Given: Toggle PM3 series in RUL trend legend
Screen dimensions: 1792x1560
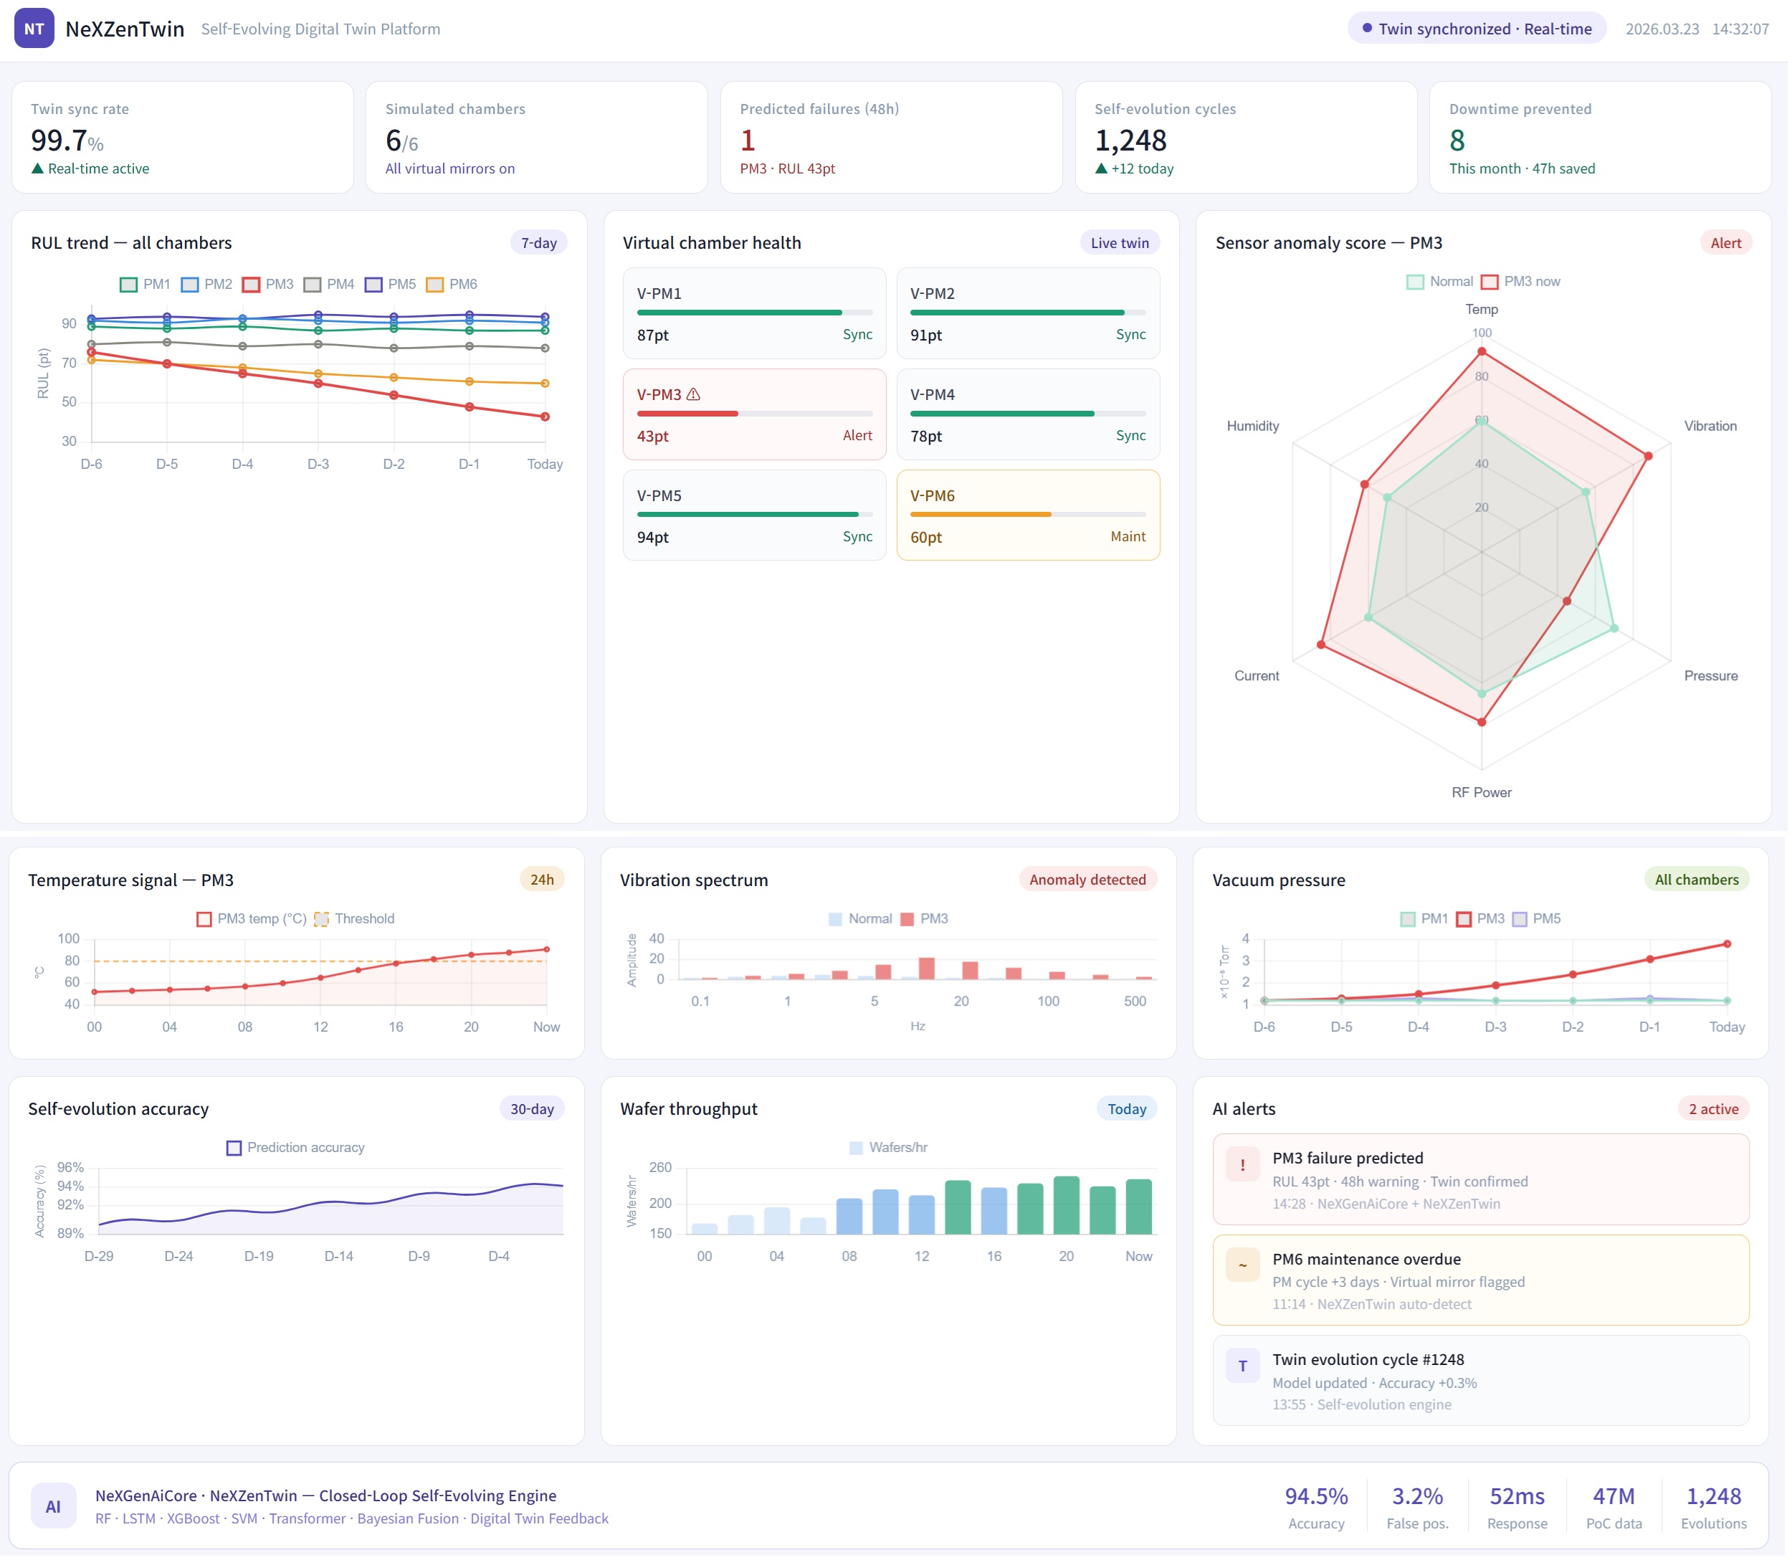Looking at the screenshot, I should 268,285.
